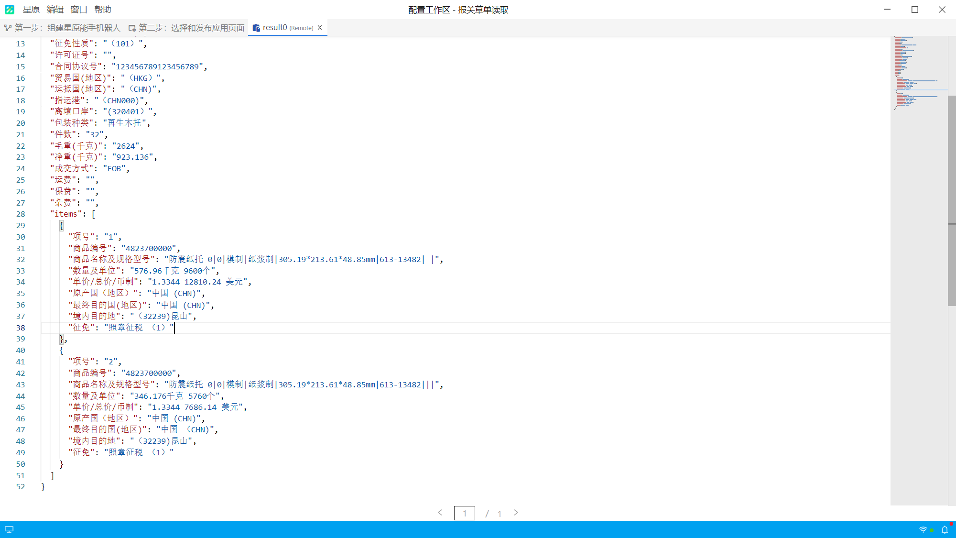956x538 pixels.
Task: Click the 贸易国(地区) (HKG) line
Action: 107,78
